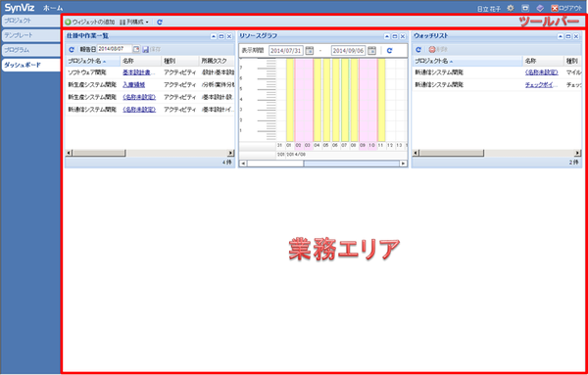This screenshot has width=588, height=375.
Task: Refresh the リソースグラフ chart
Action: pyautogui.click(x=389, y=51)
